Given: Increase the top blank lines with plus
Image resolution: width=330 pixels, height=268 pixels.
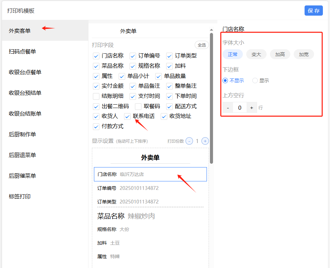Looking at the screenshot, I should [251, 108].
